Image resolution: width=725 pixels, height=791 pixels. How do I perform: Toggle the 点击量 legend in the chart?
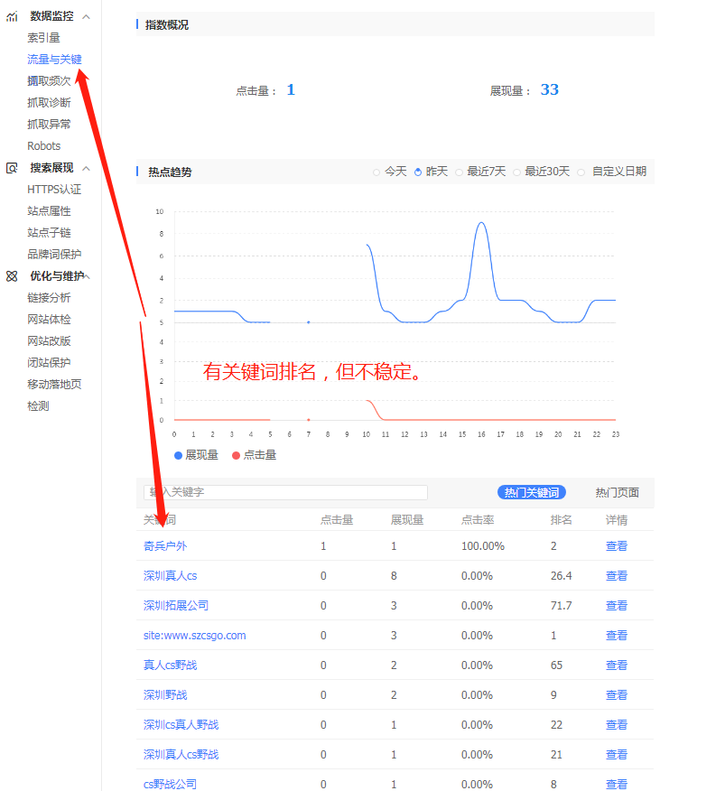[253, 454]
